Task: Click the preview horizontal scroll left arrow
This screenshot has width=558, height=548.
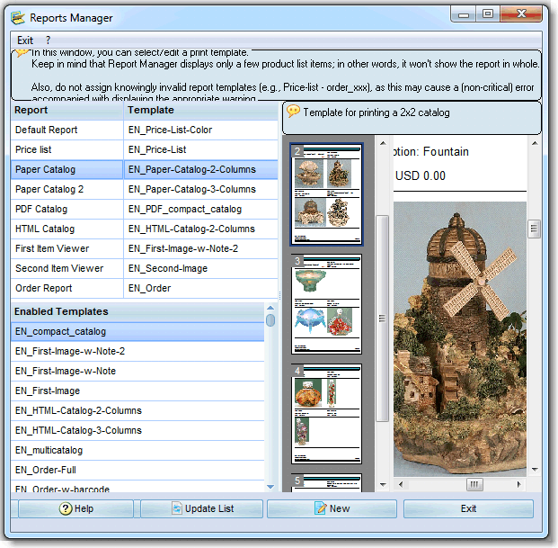Action: click(x=401, y=484)
